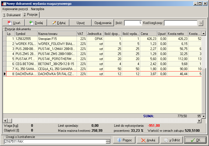Click the Nazwa towaru column header
This screenshot has height=146, width=209.
[57, 34]
